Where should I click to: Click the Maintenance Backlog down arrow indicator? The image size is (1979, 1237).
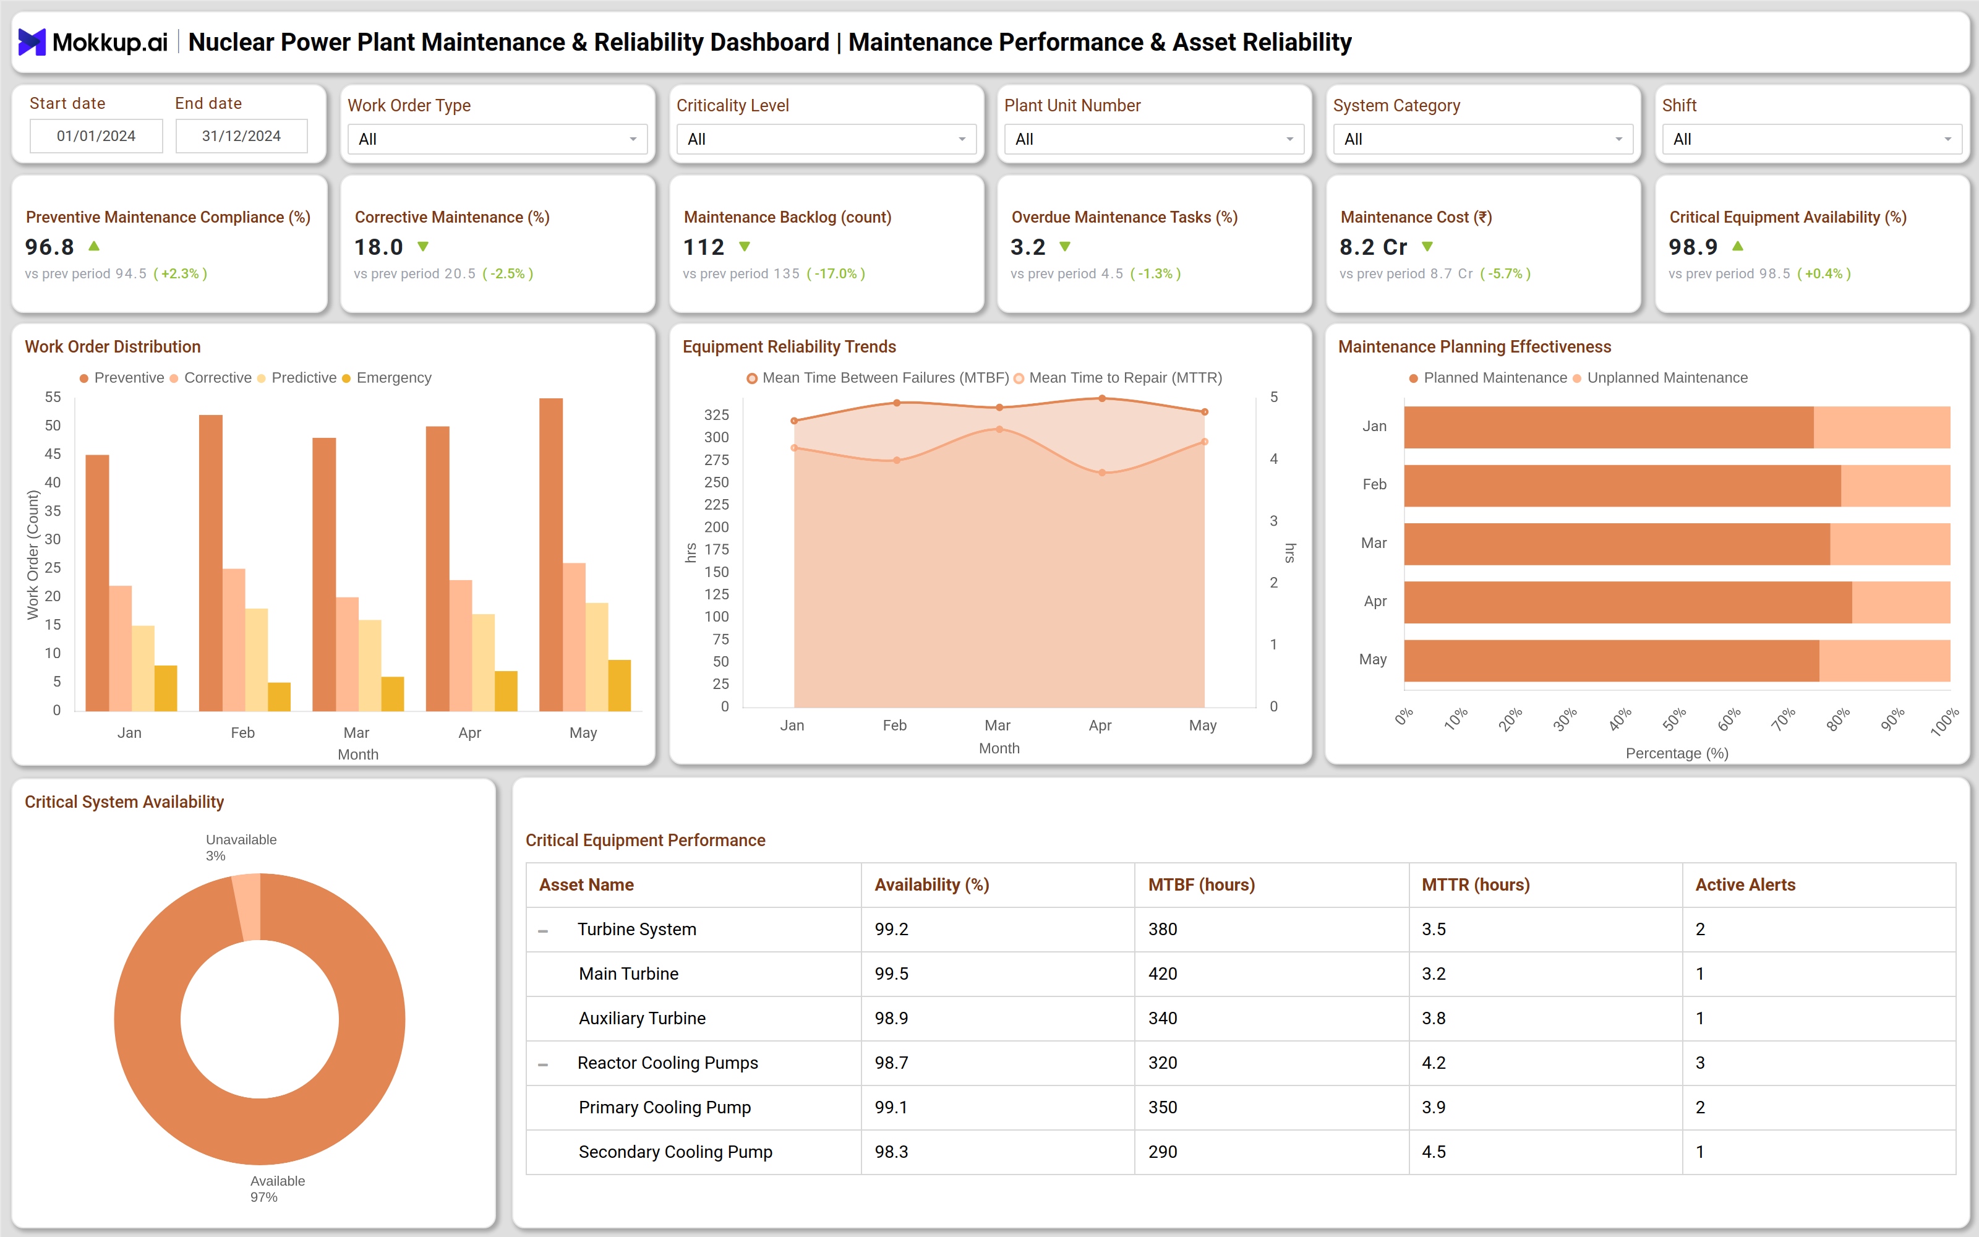tap(744, 246)
